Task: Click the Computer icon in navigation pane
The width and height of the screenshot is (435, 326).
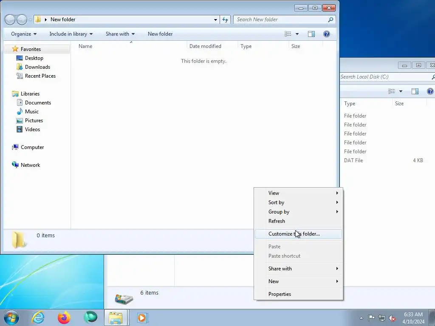Action: (15, 147)
